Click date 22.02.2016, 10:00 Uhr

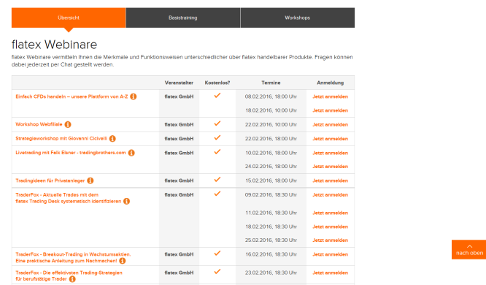(x=271, y=124)
